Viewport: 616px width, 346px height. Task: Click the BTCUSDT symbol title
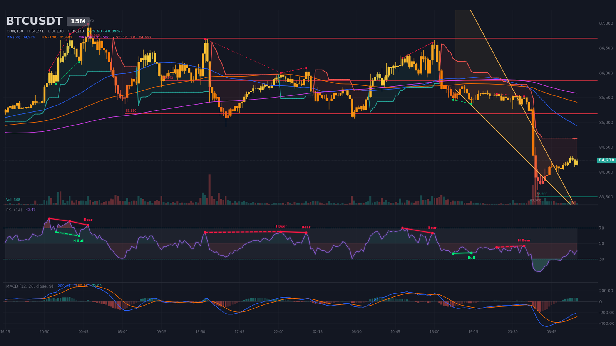pos(34,21)
